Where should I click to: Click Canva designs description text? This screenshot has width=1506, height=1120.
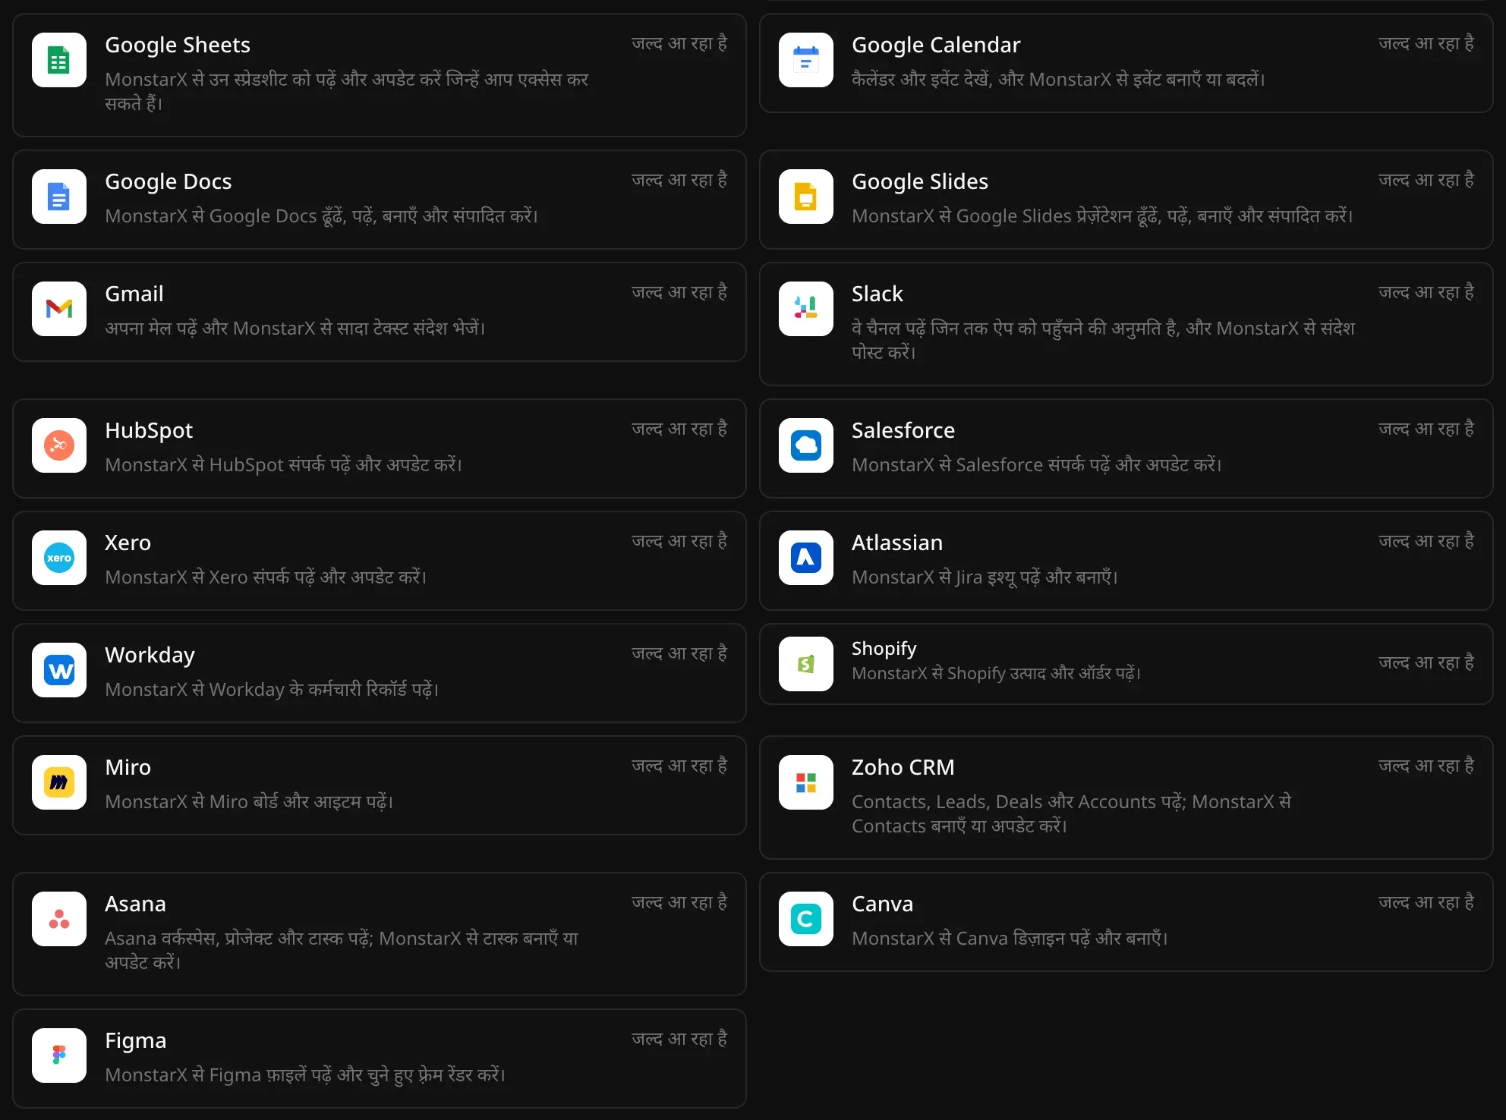pos(1010,939)
